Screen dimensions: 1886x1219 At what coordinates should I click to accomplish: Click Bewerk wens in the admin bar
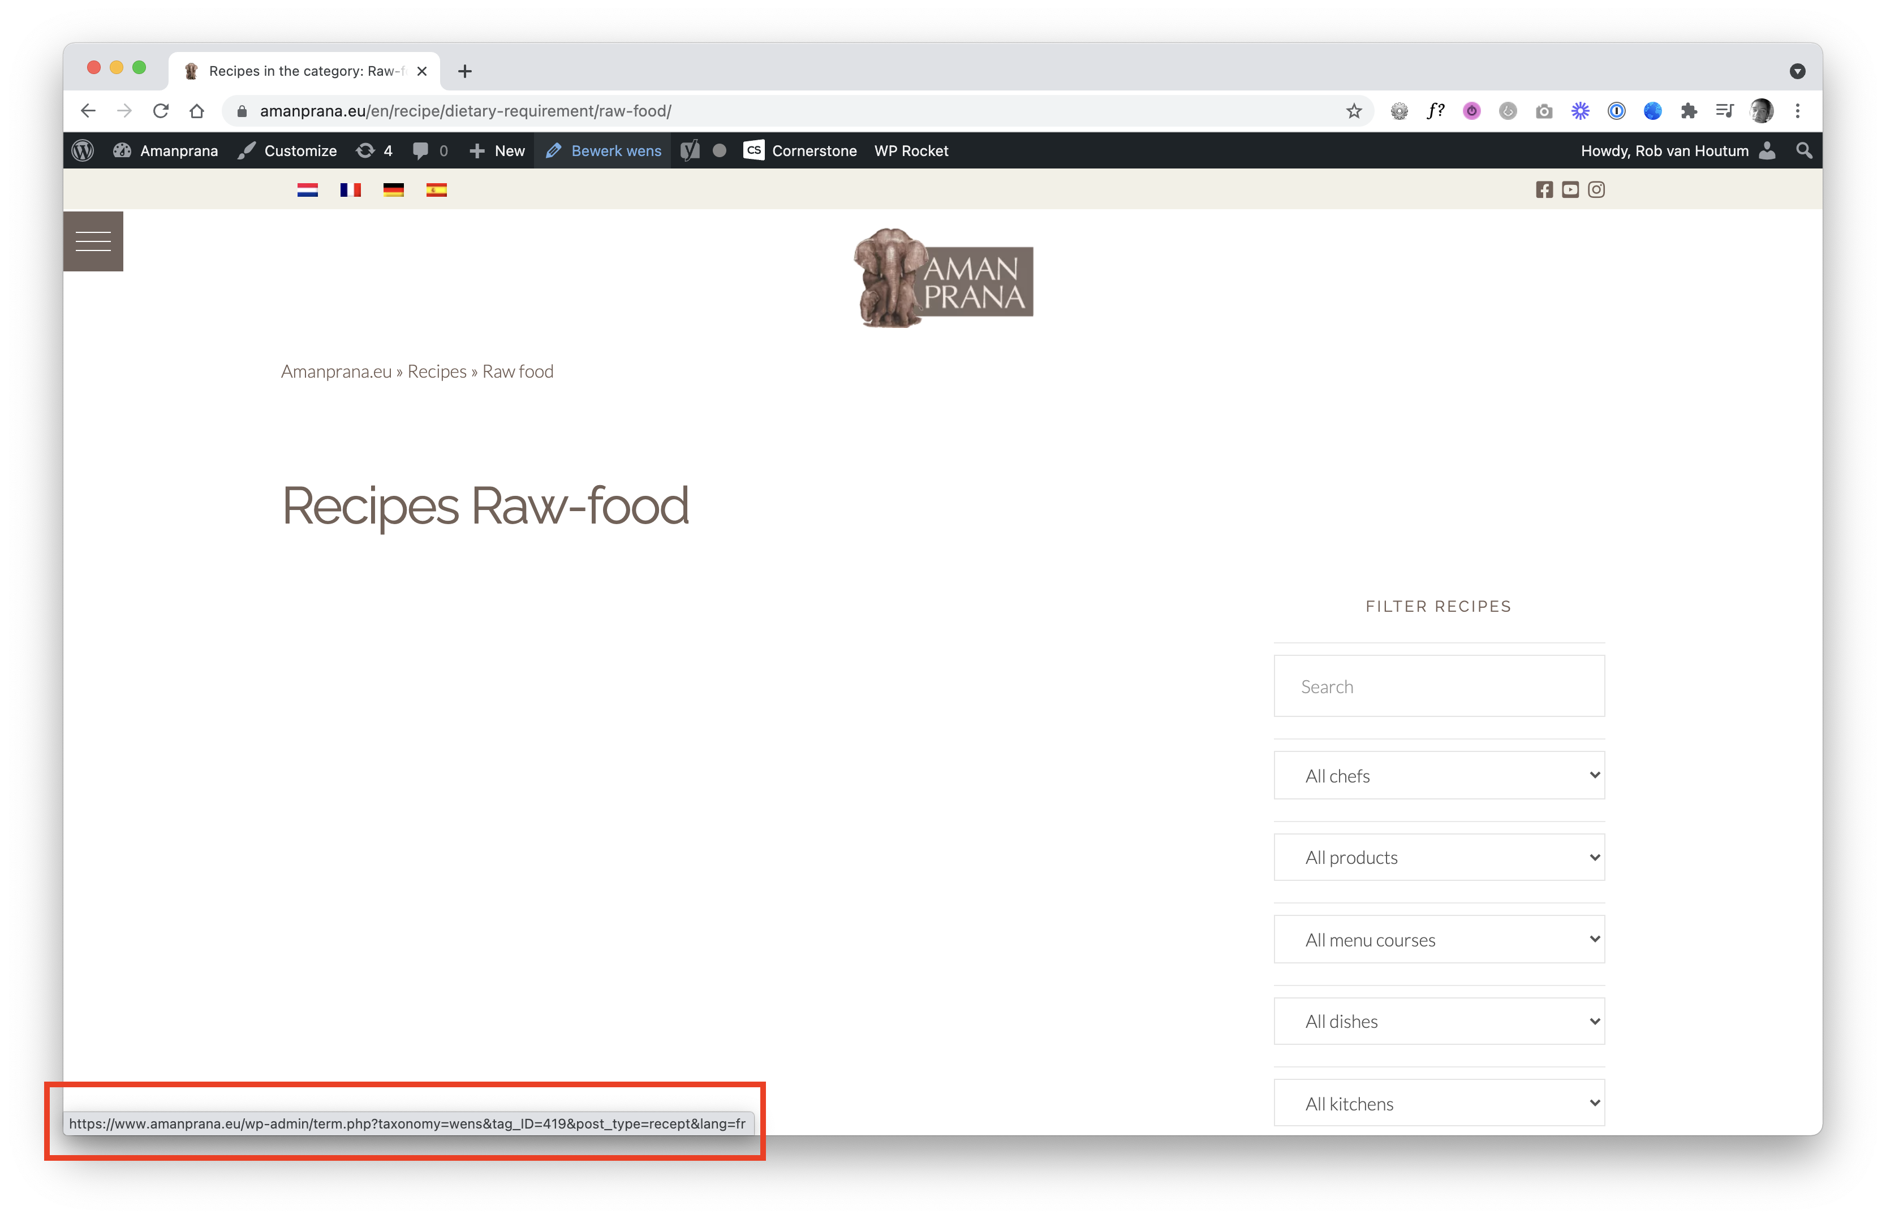(604, 150)
